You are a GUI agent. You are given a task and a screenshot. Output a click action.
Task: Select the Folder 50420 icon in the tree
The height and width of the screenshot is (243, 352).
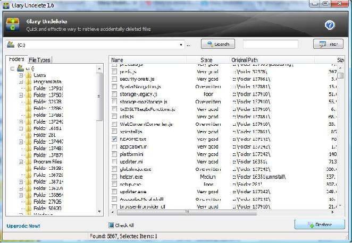[x=29, y=209]
